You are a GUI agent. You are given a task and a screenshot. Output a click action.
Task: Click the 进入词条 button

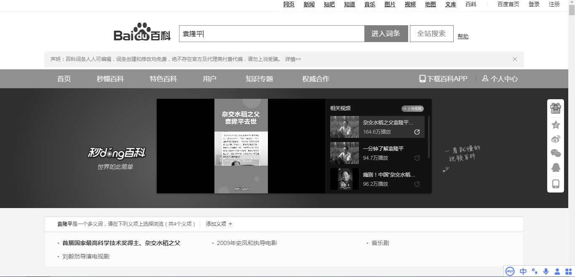(x=386, y=34)
